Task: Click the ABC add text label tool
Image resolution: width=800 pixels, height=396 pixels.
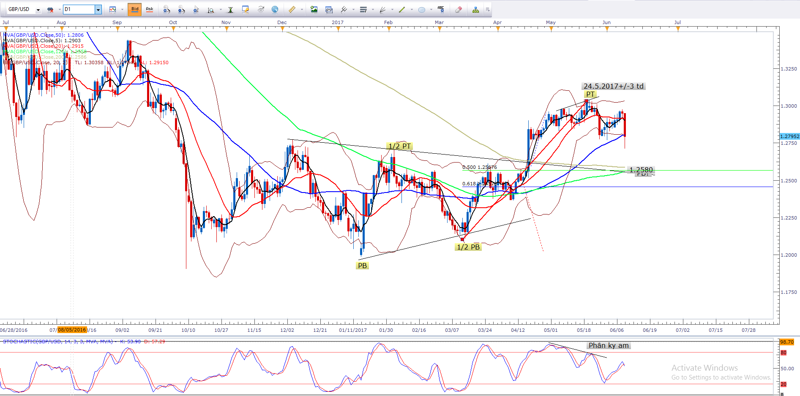Action: point(441,9)
